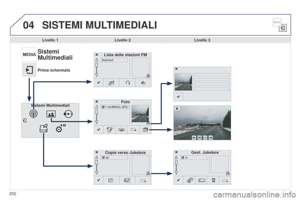This screenshot has width=301, height=200.
Task: Click the copy CD music icon in Copia verso Jukebox
Action: click(x=127, y=180)
